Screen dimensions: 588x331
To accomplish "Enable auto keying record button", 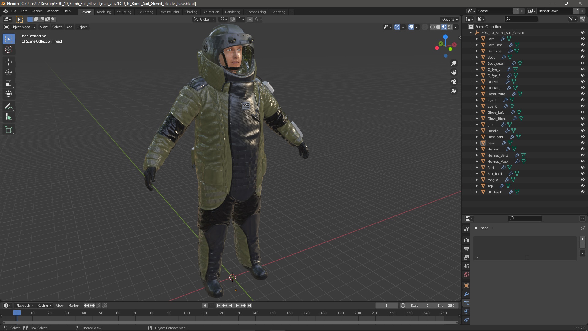I will pyautogui.click(x=205, y=306).
